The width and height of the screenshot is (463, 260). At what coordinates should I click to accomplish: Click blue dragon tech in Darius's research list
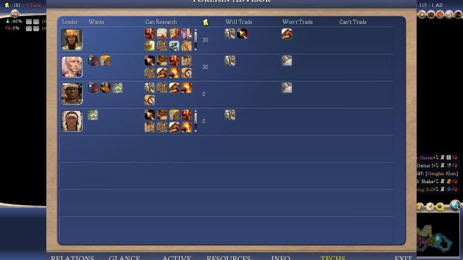pyautogui.click(x=174, y=46)
